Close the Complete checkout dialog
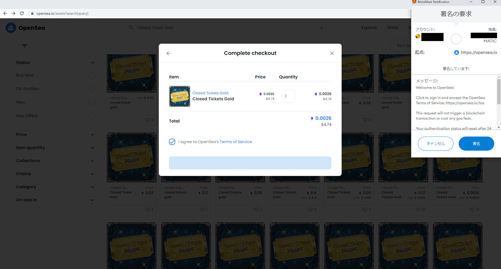 click(332, 54)
